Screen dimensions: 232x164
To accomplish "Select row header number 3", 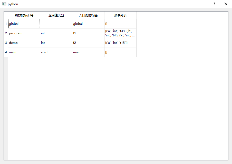I will click(6, 43).
